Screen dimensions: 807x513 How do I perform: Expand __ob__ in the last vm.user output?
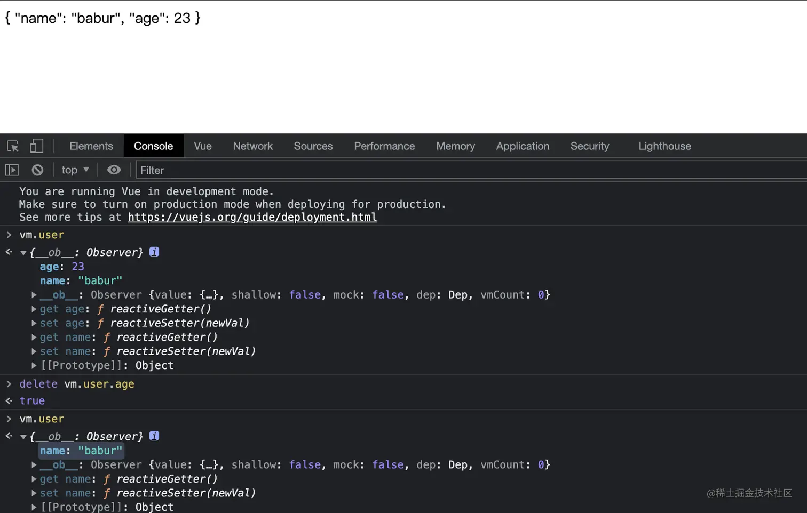tap(34, 465)
